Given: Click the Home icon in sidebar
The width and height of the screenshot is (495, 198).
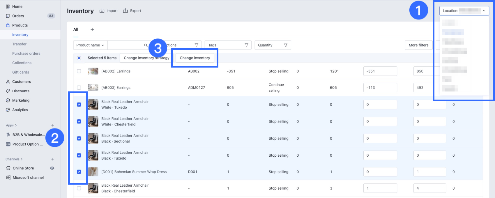Looking at the screenshot, I should click(8, 6).
